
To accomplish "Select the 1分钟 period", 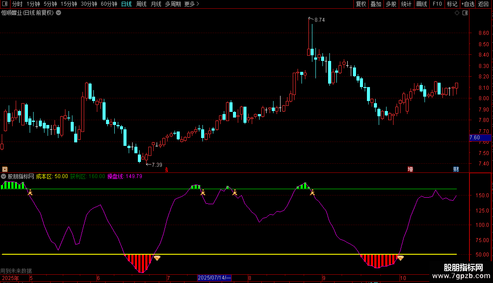I will [33, 4].
